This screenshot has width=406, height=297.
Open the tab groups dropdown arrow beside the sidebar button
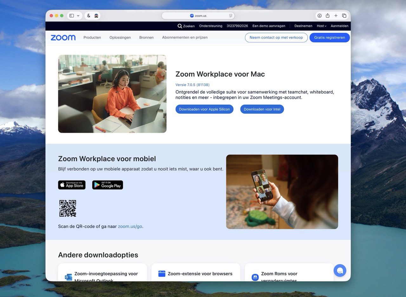[78, 16]
